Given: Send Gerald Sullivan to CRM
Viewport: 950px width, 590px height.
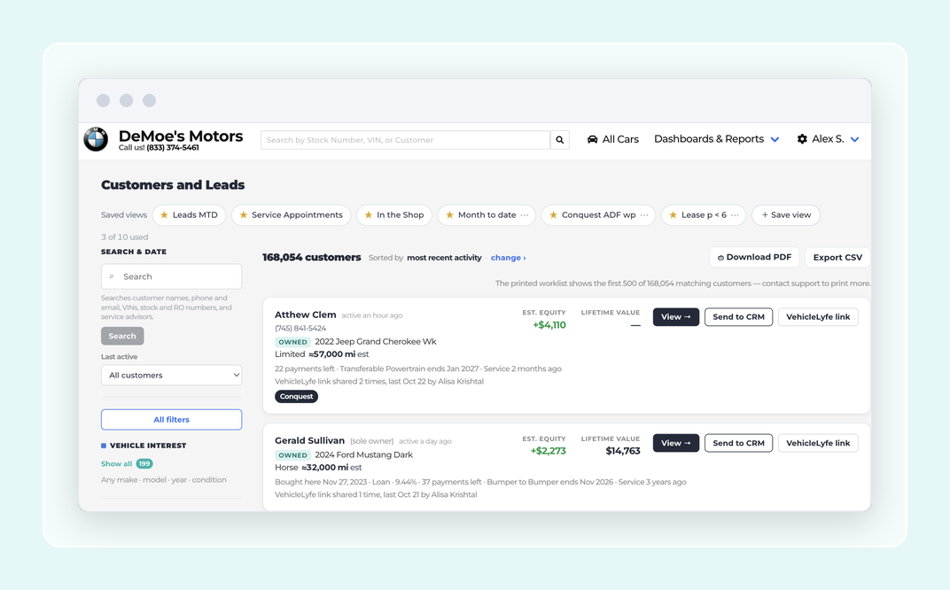Looking at the screenshot, I should click(x=738, y=443).
